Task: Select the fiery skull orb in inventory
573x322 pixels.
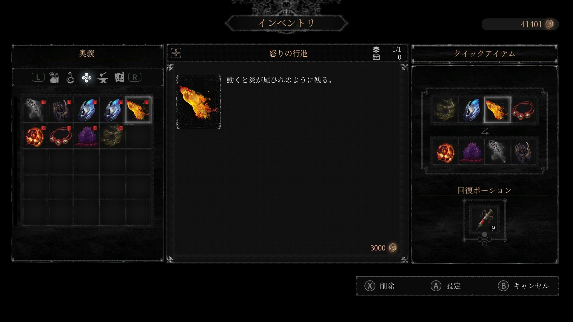Action: pyautogui.click(x=35, y=135)
